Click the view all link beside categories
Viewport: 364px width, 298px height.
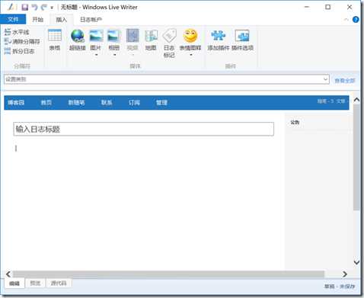click(x=345, y=81)
